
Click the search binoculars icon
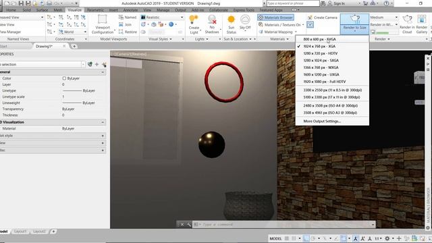[x=323, y=3]
